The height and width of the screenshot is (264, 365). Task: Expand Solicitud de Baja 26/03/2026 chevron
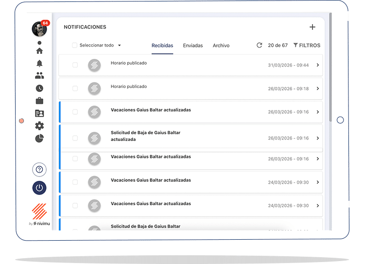point(318,138)
